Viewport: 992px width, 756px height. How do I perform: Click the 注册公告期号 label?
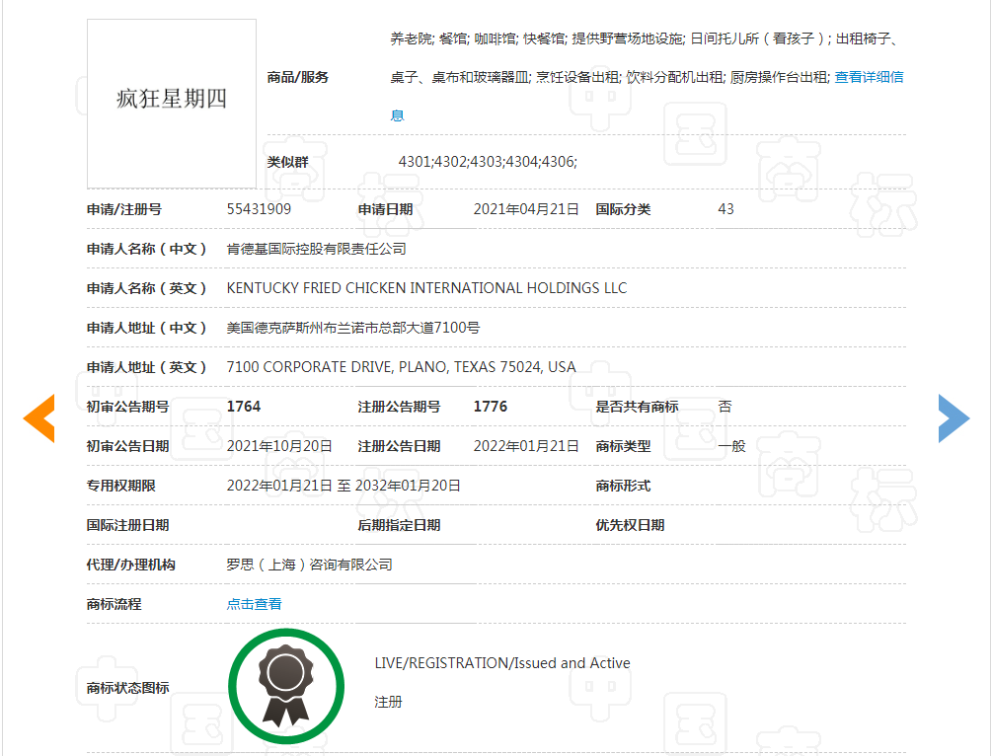click(399, 407)
